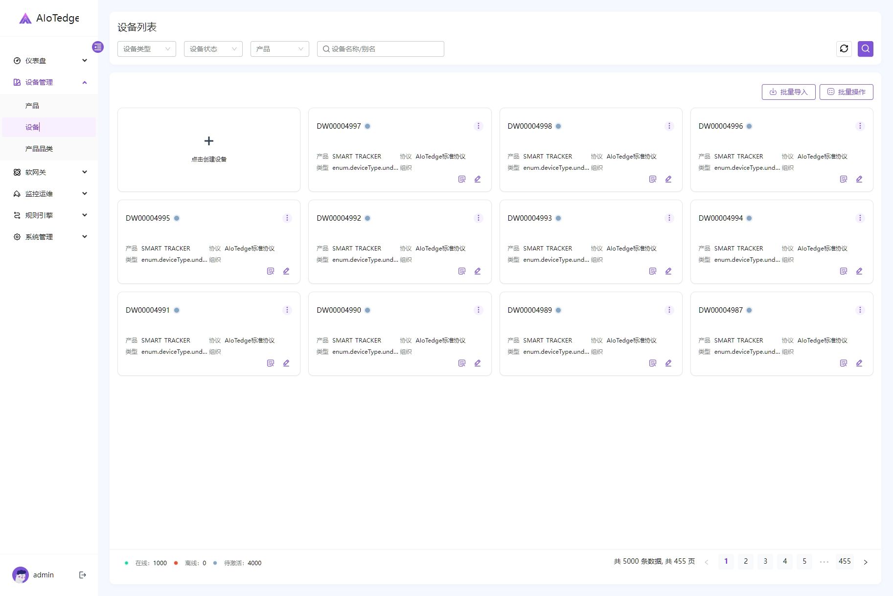Open more options for DW00004989
893x596 pixels.
point(669,310)
